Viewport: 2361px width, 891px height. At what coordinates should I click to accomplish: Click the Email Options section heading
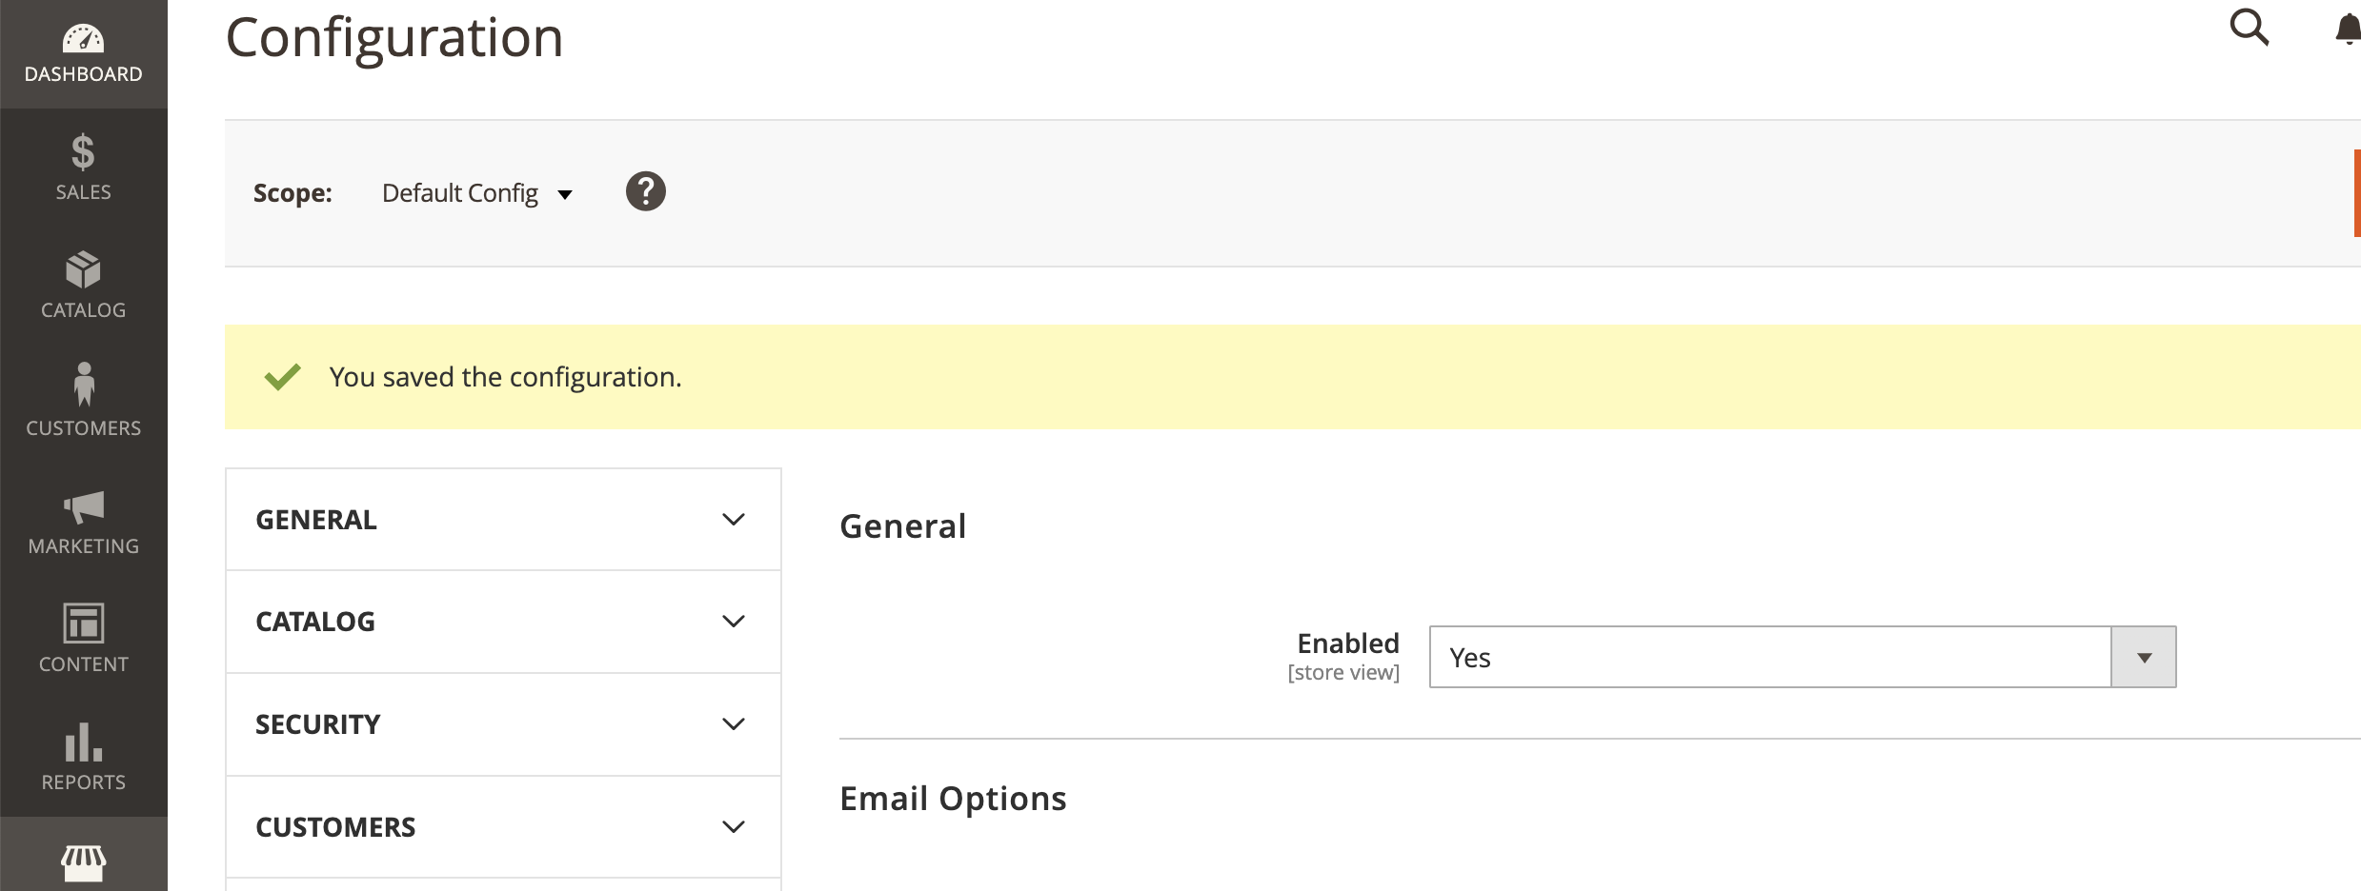tap(953, 799)
